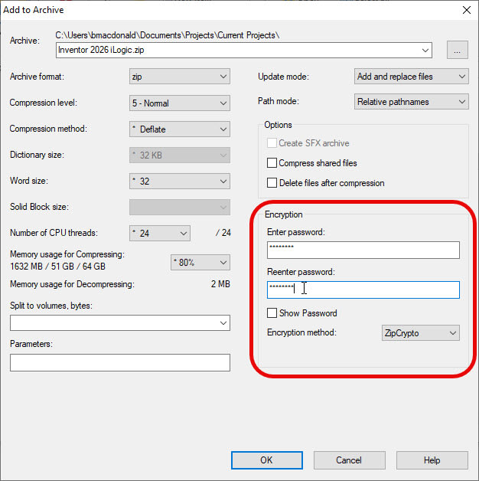
Task: Click the browse ellipsis button next to Archive
Action: pos(457,50)
